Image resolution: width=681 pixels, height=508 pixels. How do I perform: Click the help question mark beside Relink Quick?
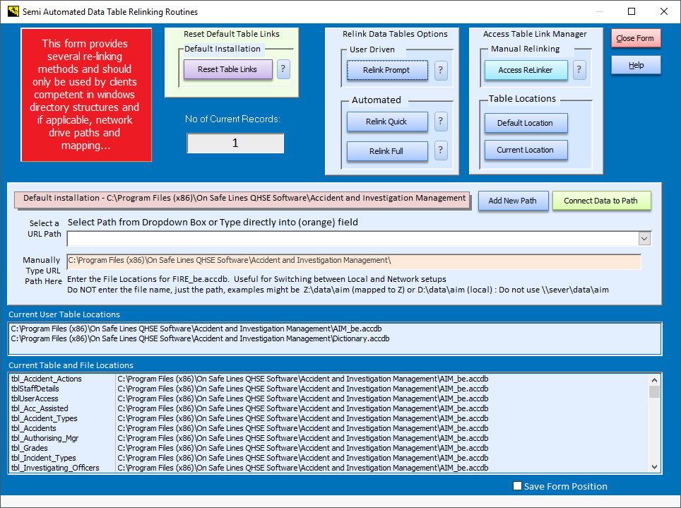tap(440, 122)
